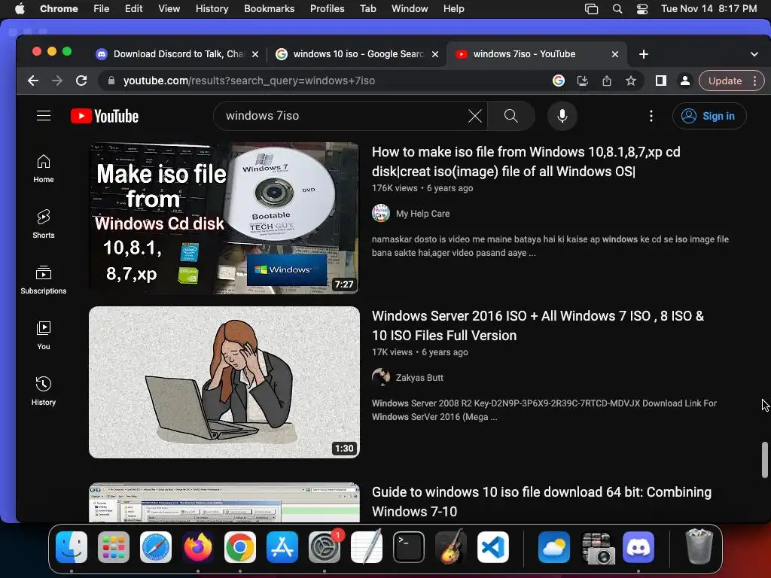The height and width of the screenshot is (578, 771).
Task: Expand the tab search chevron
Action: click(x=754, y=54)
